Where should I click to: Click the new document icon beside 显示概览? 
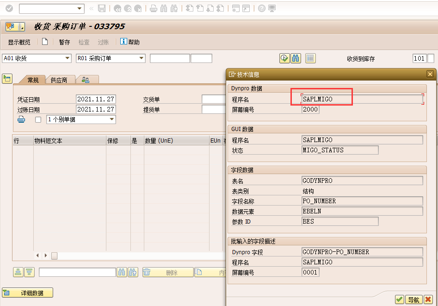(45, 42)
